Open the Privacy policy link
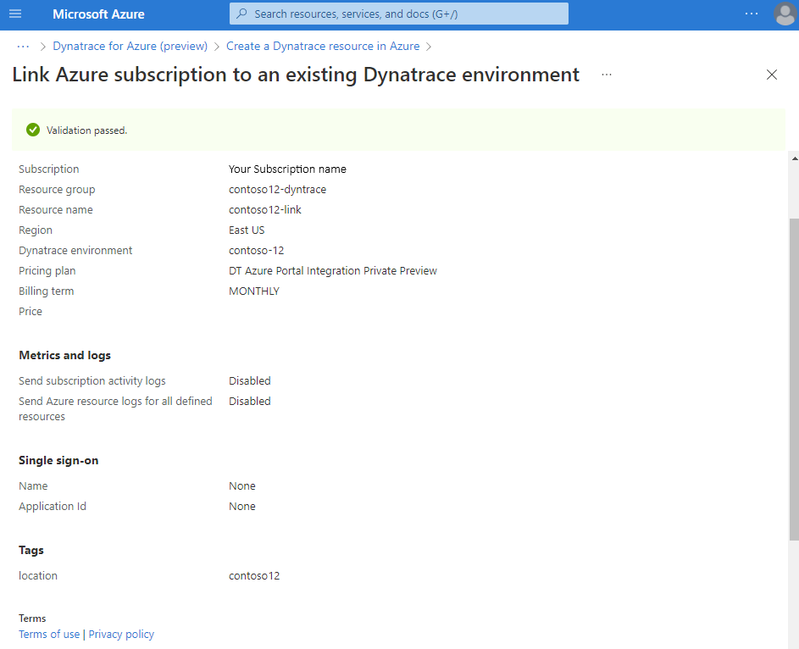 coord(121,635)
